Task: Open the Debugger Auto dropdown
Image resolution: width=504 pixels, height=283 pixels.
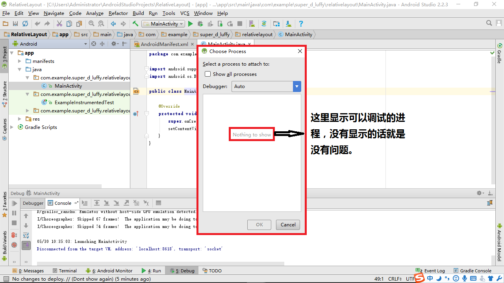Action: tap(266, 86)
